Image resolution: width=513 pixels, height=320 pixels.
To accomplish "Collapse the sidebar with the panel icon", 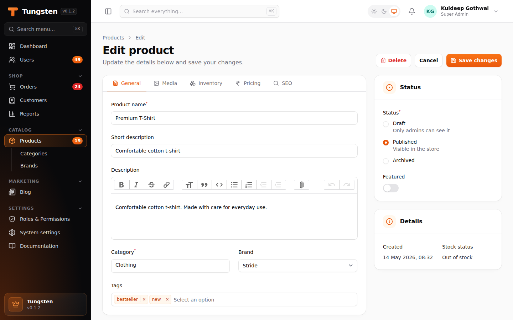I will coord(108,11).
